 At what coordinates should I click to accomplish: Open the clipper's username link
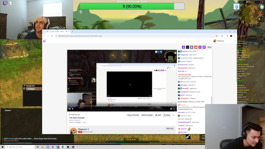tap(78, 122)
